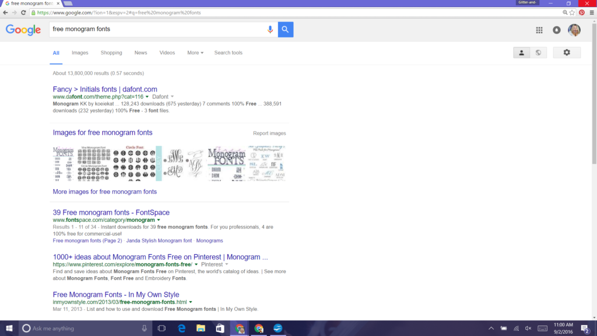Screen dimensions: 597x336
Task: Switch to the Videos tab
Action: (x=167, y=52)
